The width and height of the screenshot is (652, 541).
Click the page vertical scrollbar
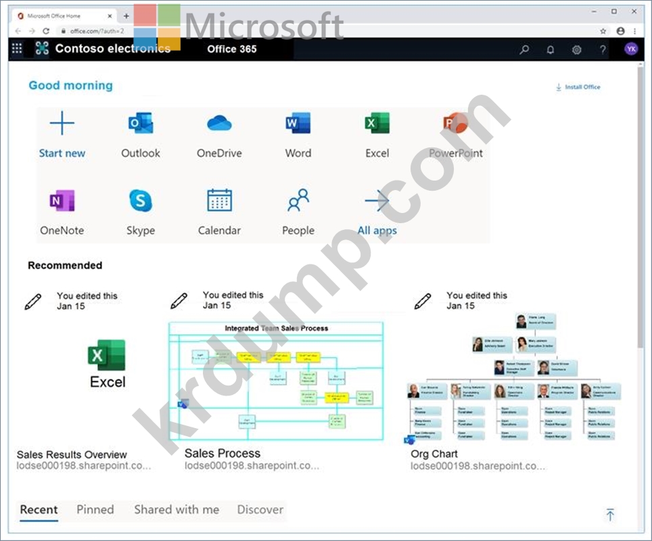point(641,208)
